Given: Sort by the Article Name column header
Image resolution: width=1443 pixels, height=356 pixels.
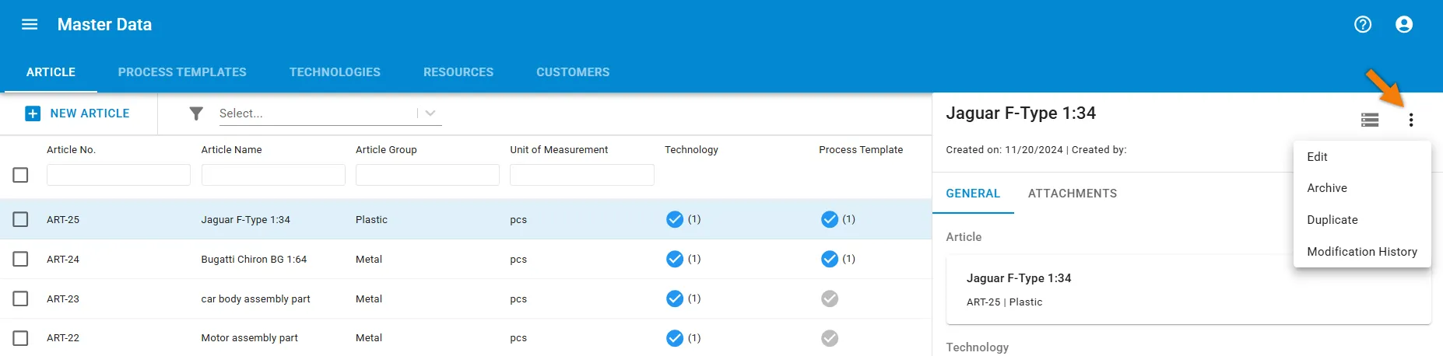Looking at the screenshot, I should tap(231, 150).
